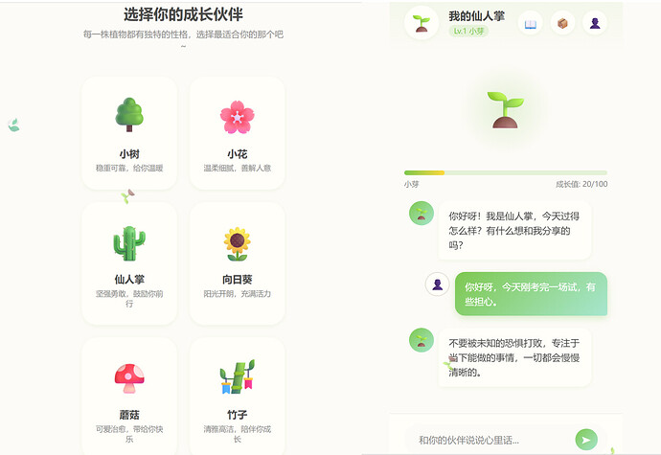The width and height of the screenshot is (661, 455).
Task: Select the 小花 pink flower icon
Action: (x=238, y=117)
